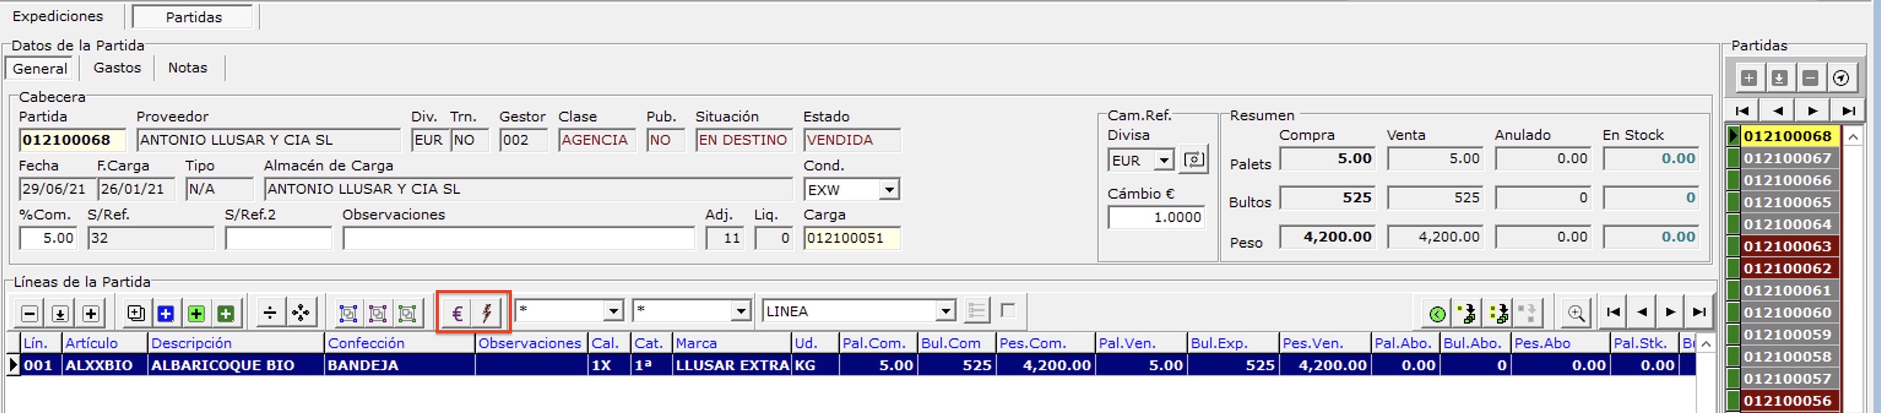
Task: Switch to the Gastos tab
Action: 117,68
